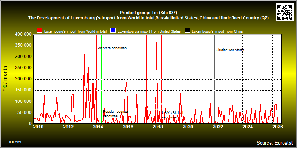Click the 'Source: Eurostat' credit
This screenshot has width=297, height=148.
point(275,143)
